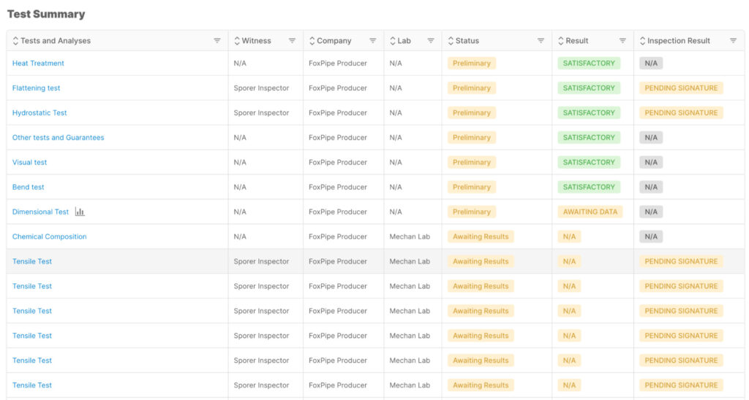Click the AWAITING DATA result badge
This screenshot has width=749, height=400.
pyautogui.click(x=590, y=212)
